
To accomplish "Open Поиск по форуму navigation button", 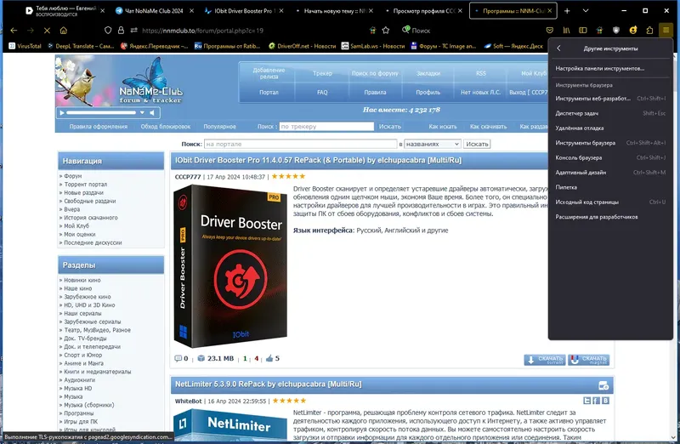I will point(375,73).
